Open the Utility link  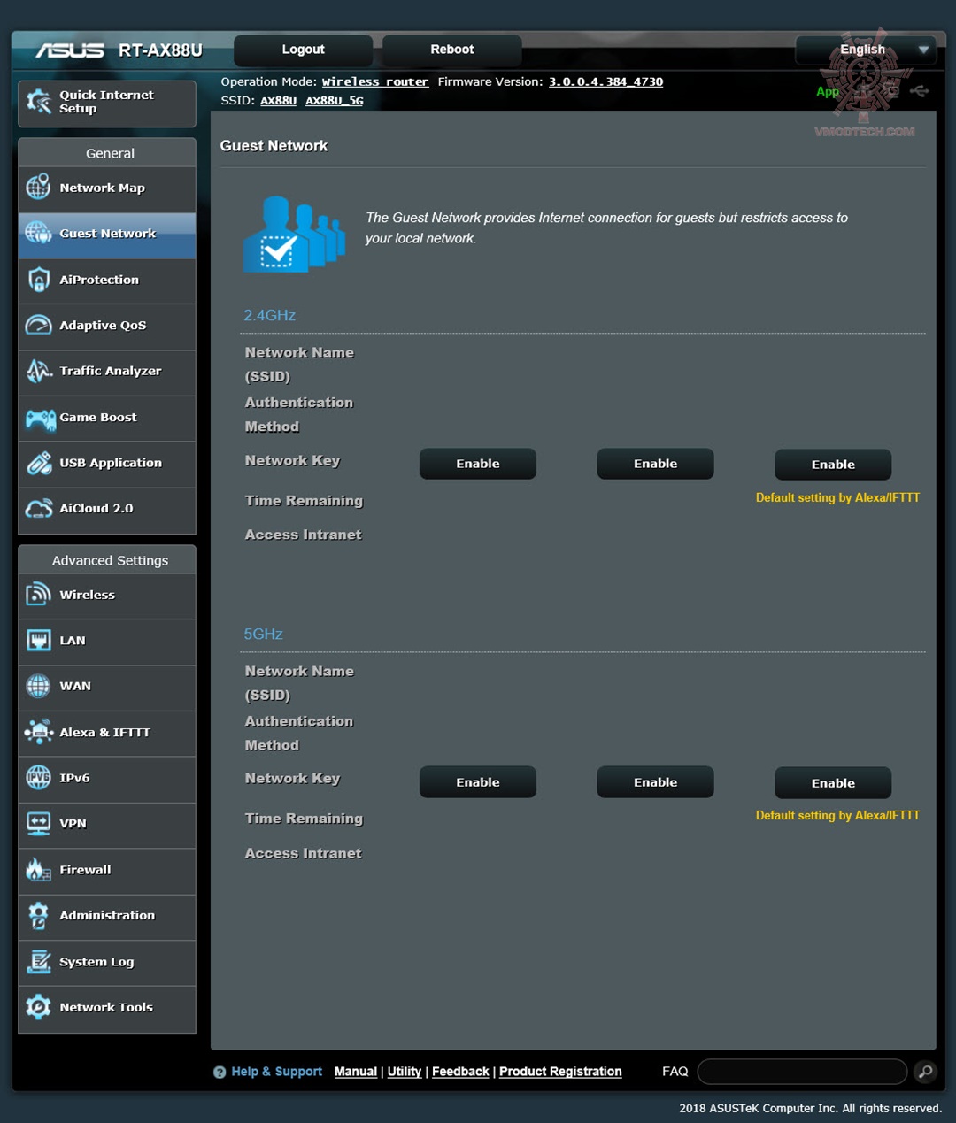405,1072
